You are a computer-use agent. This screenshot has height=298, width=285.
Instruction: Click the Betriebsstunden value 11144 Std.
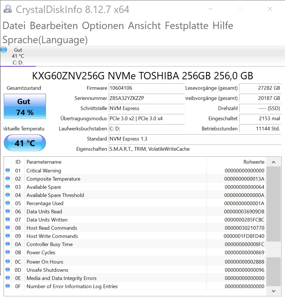[260, 129]
